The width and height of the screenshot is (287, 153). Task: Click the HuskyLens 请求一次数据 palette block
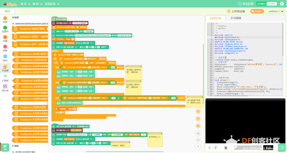tap(30, 44)
